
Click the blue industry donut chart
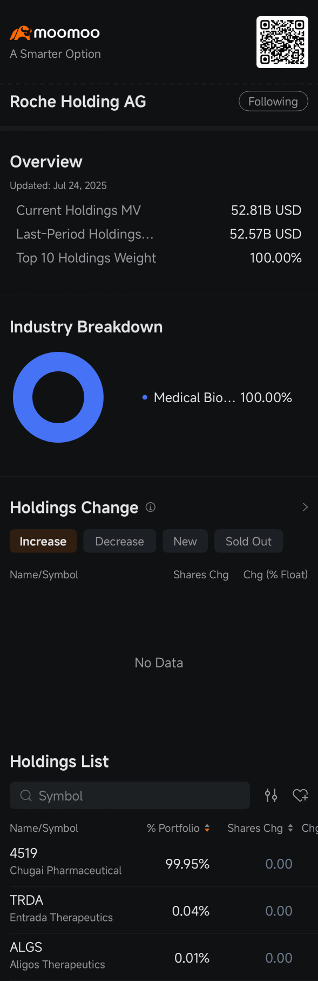58,397
